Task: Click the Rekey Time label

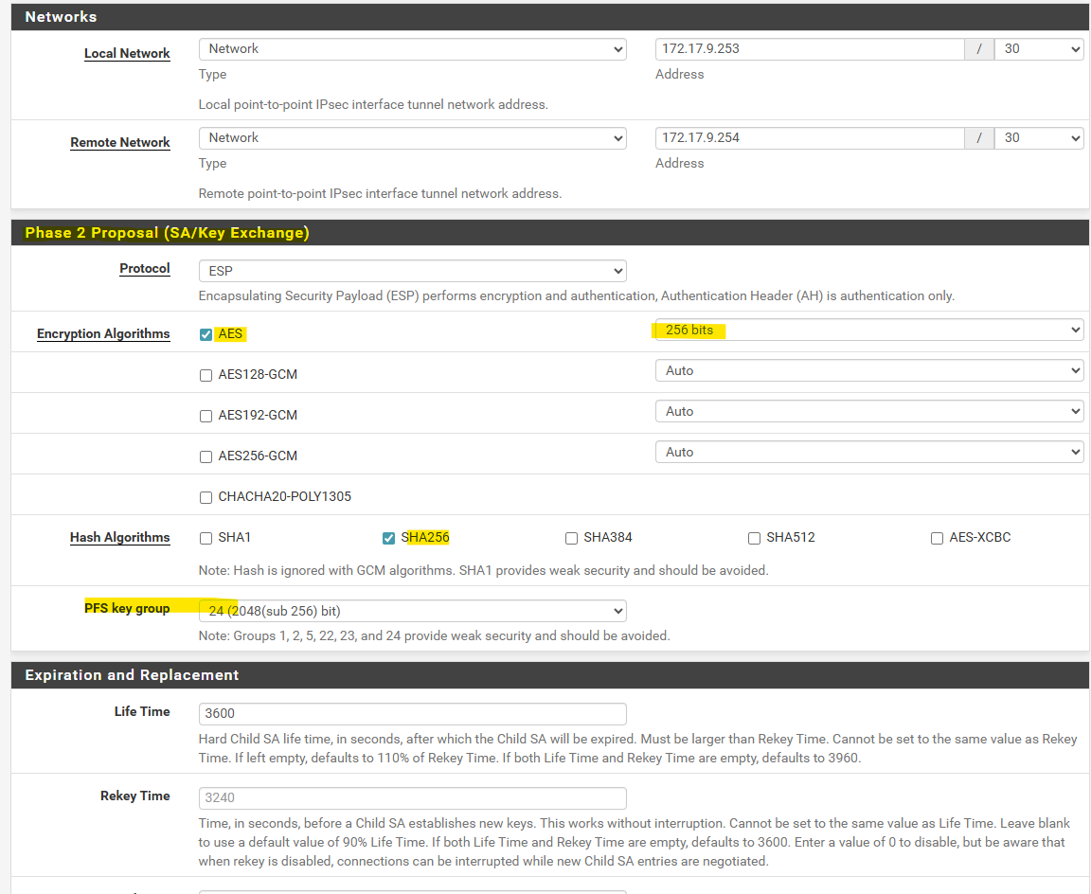Action: 135,796
